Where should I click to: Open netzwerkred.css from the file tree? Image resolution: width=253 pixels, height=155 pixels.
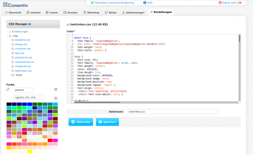[24, 62]
